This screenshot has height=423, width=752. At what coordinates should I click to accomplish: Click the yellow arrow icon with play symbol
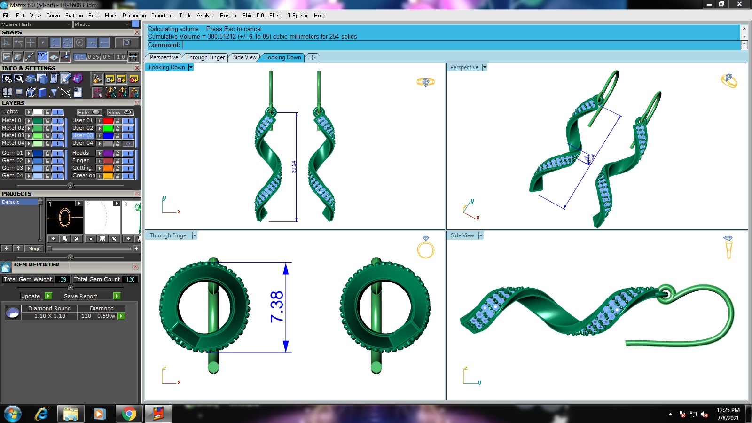point(110,78)
